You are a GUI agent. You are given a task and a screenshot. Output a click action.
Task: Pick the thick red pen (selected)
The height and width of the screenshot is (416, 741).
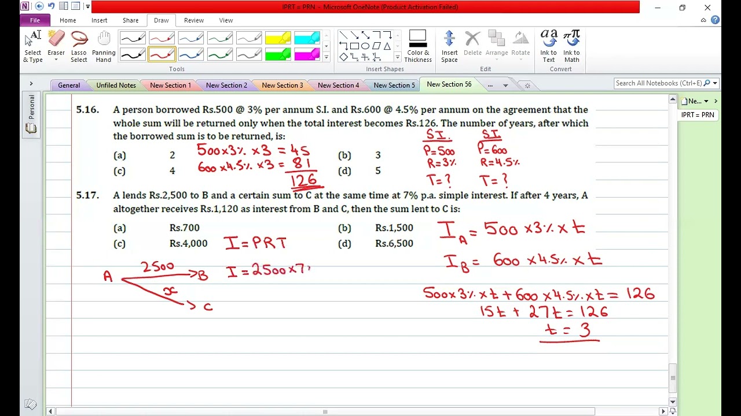[162, 54]
